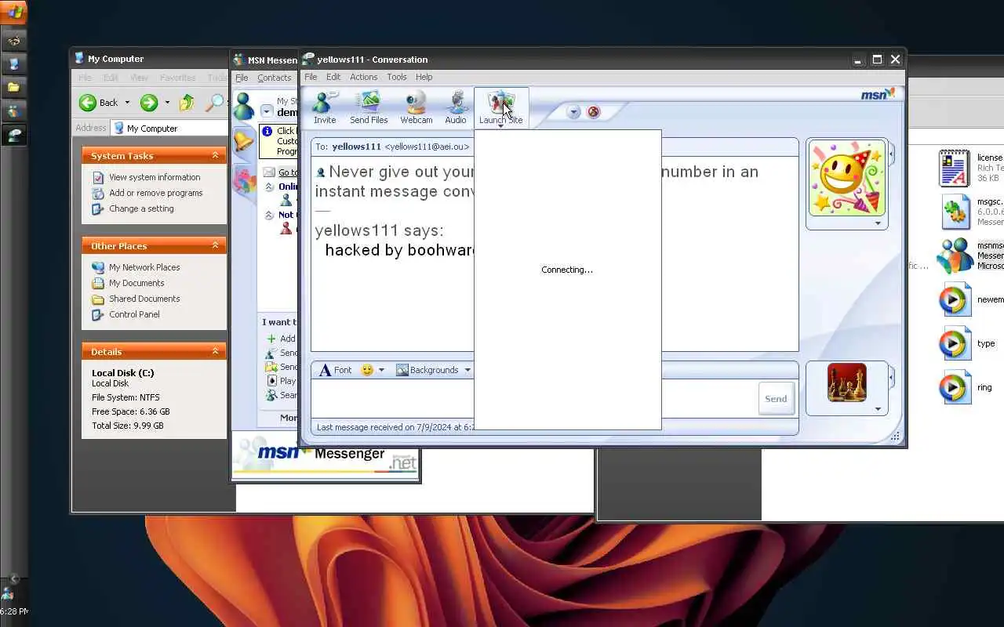Image resolution: width=1004 pixels, height=627 pixels.
Task: Click the Change a setting link
Action: pyautogui.click(x=141, y=208)
